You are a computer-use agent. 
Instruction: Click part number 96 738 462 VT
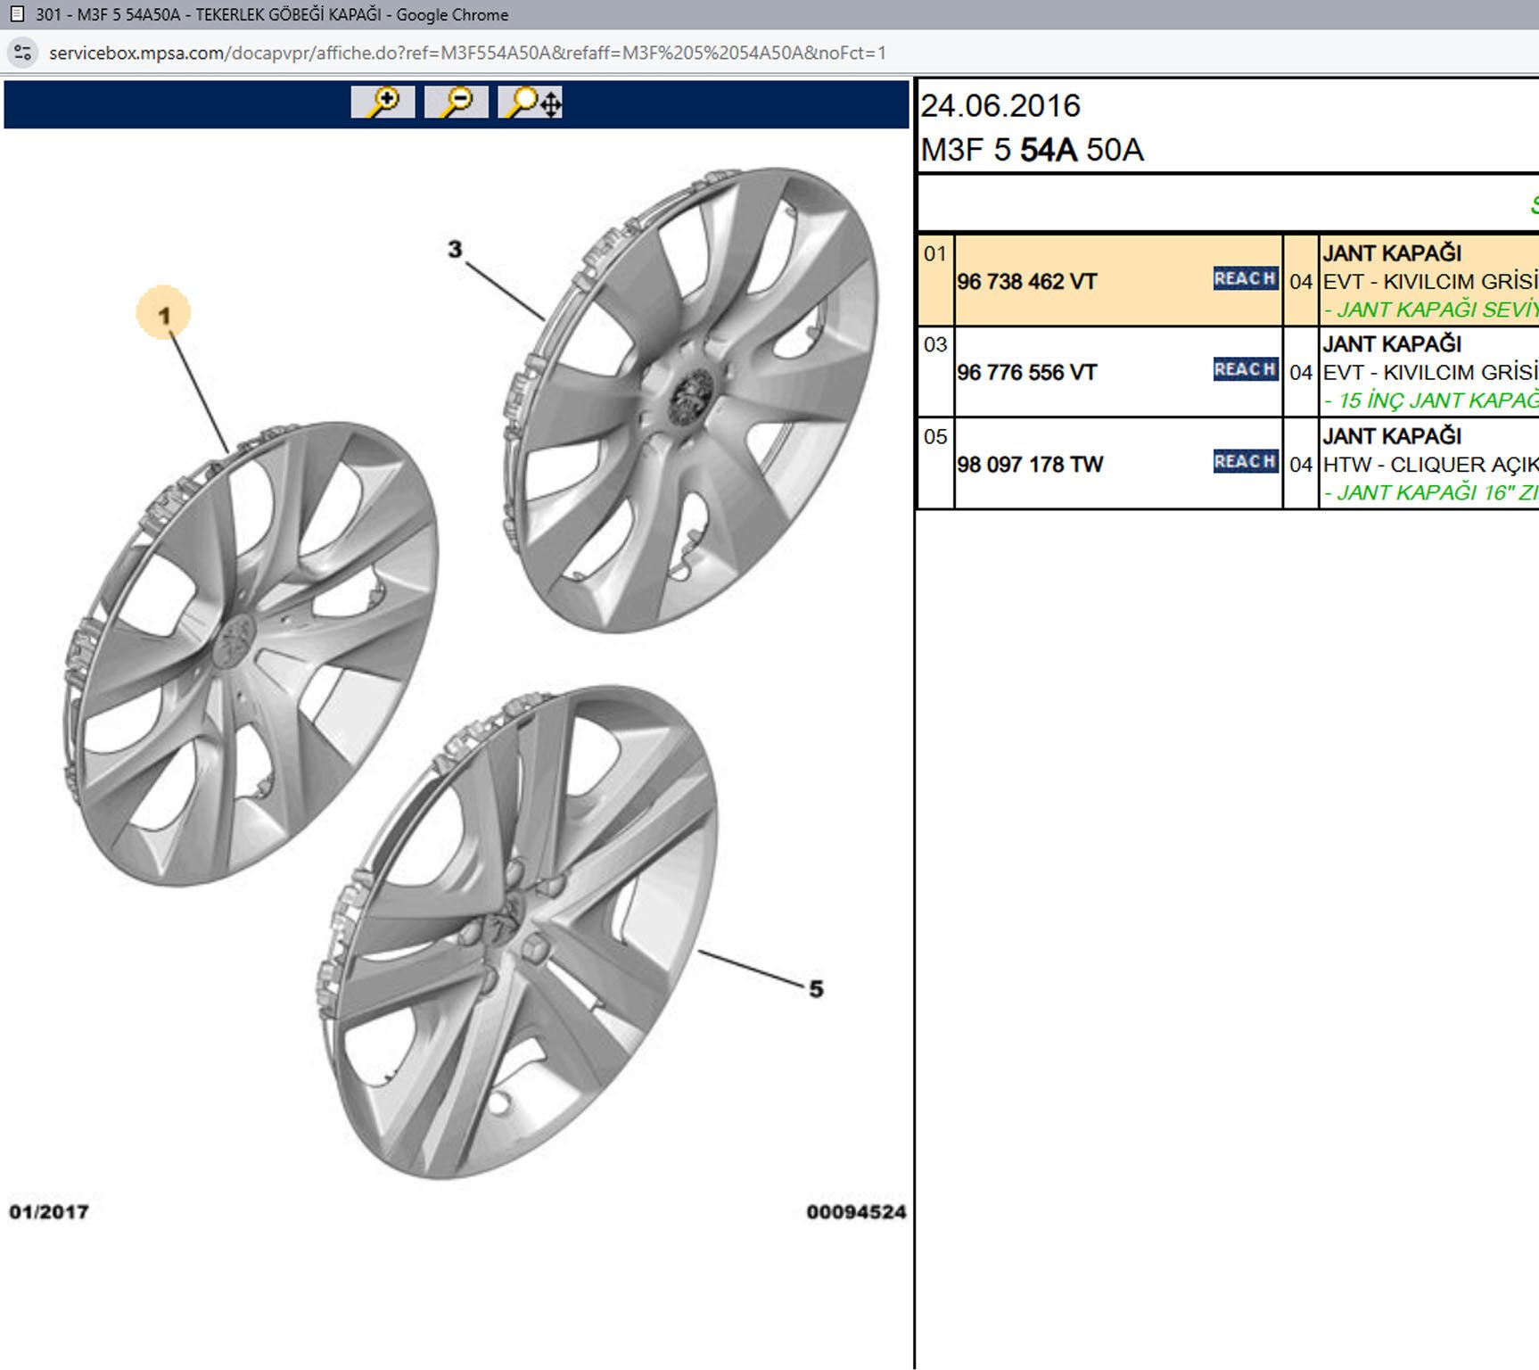[x=1026, y=282]
